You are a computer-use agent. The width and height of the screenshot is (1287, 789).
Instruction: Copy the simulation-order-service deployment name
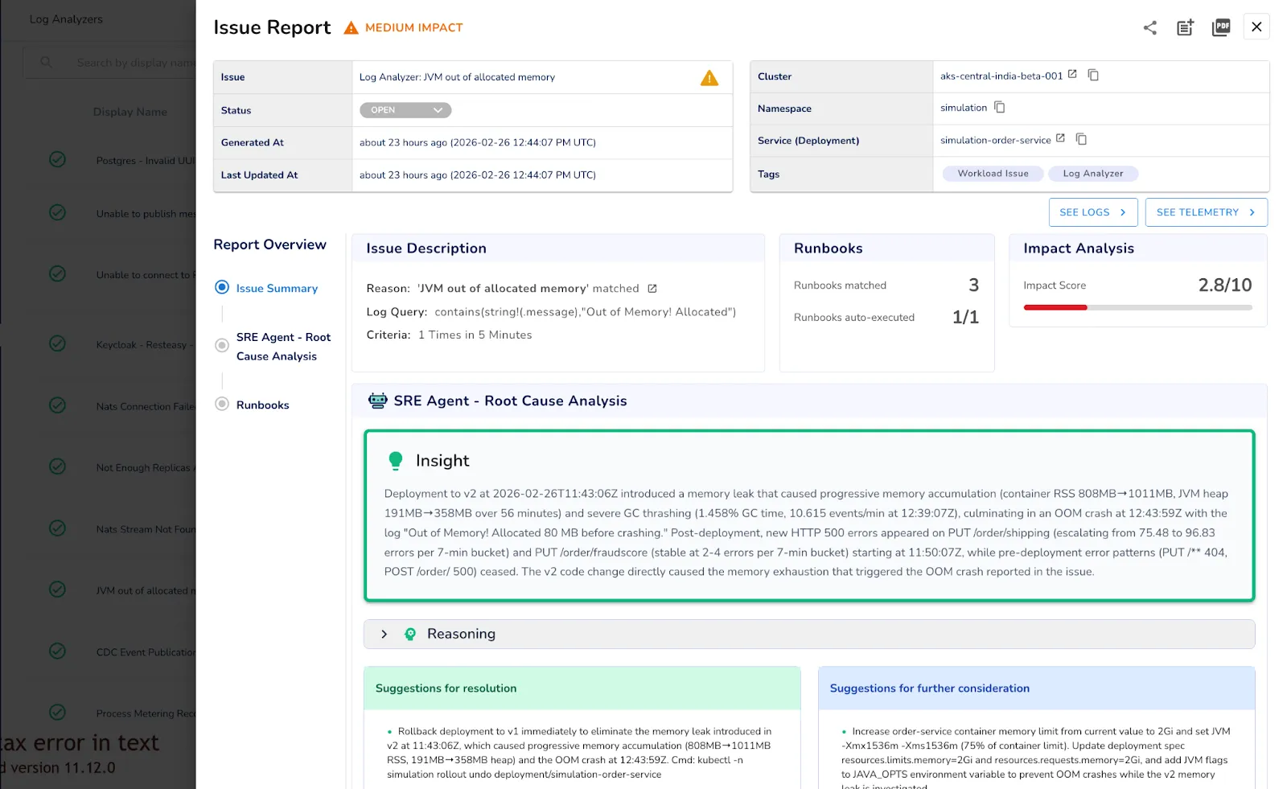click(1081, 139)
